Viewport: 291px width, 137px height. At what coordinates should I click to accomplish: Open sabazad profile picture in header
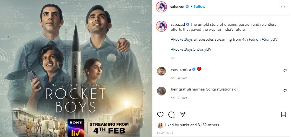point(162,7)
